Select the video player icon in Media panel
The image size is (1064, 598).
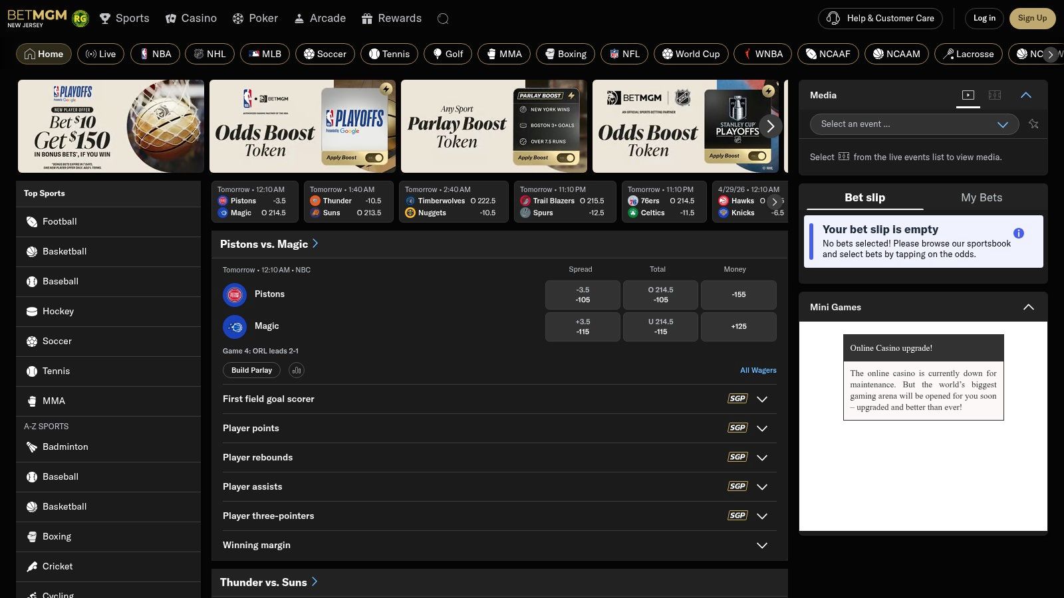[968, 94]
